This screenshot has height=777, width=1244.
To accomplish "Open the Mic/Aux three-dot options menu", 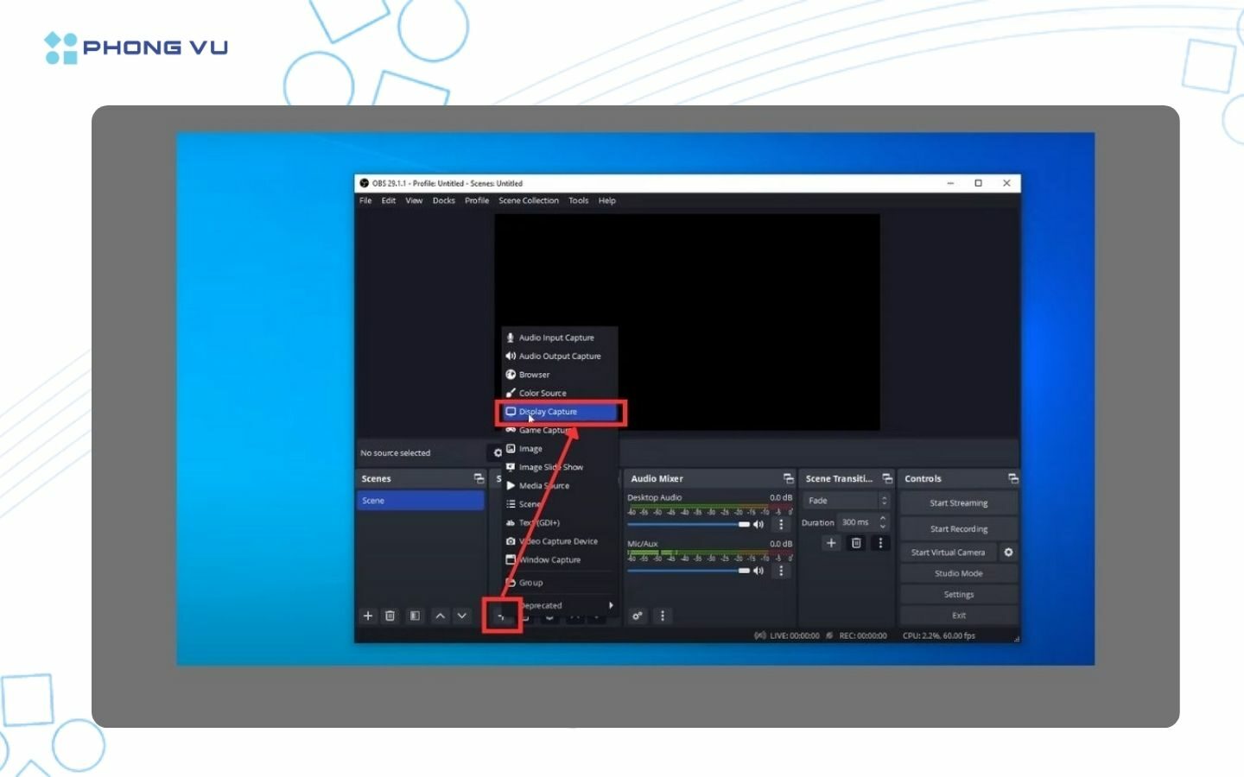I will [x=782, y=571].
